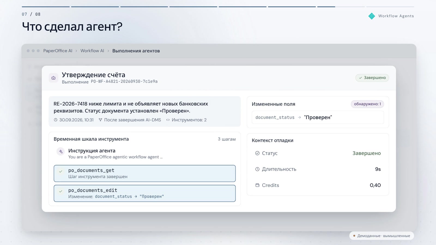Image resolution: width=436 pixels, height=245 pixels.
Task: Click the execution ID PO-WF-A4821-20260930-7c1e9a
Action: pyautogui.click(x=124, y=82)
